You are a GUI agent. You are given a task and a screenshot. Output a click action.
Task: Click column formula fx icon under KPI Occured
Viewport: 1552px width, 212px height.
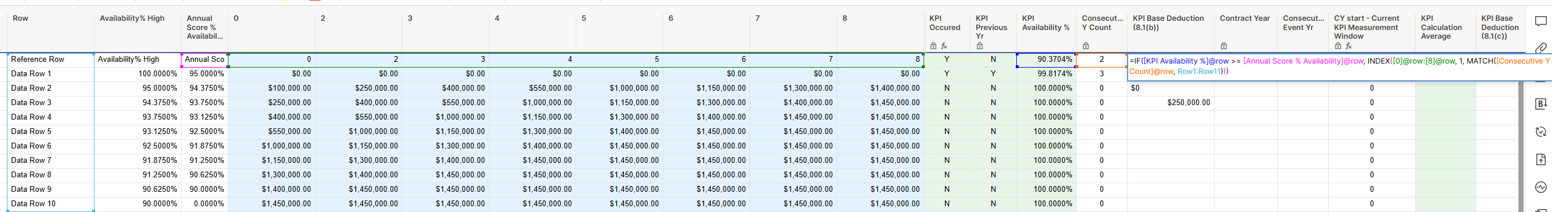point(944,46)
